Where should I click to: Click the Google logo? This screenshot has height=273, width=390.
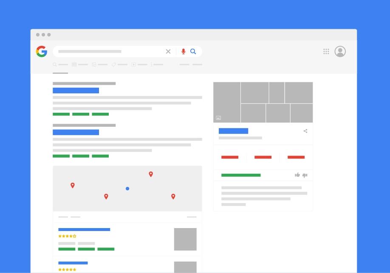click(42, 51)
